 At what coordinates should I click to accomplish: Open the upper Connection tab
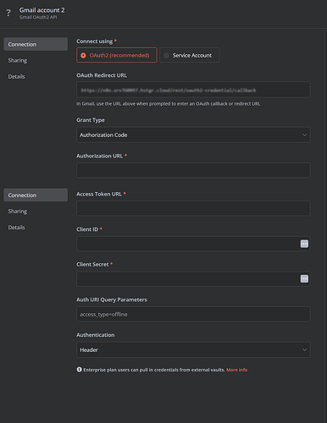(36, 44)
